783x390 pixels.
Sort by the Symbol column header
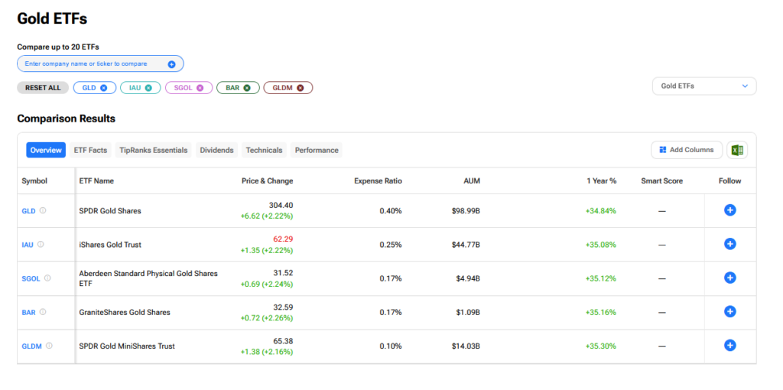(x=34, y=180)
